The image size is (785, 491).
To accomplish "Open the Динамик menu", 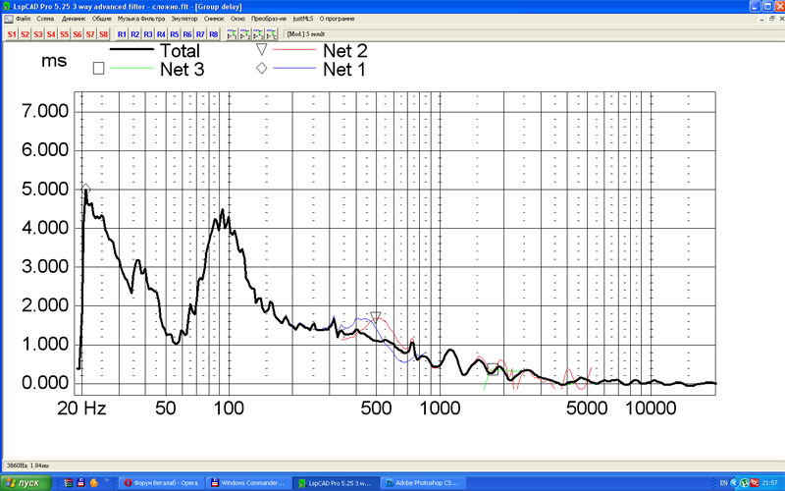I will [74, 19].
